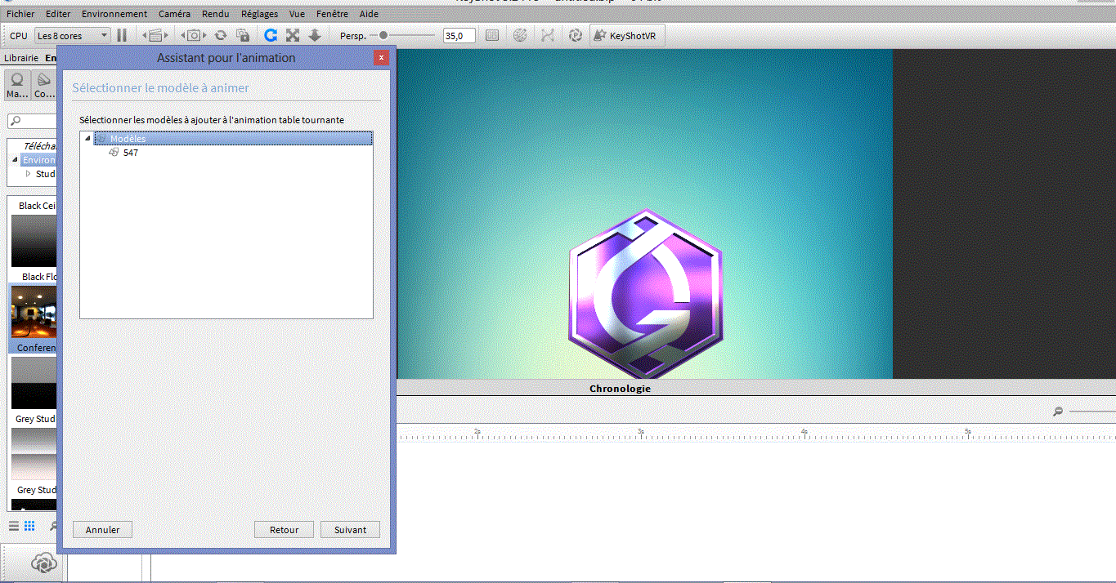Open the Aide menu
Screen dimensions: 1116x583
click(x=369, y=14)
